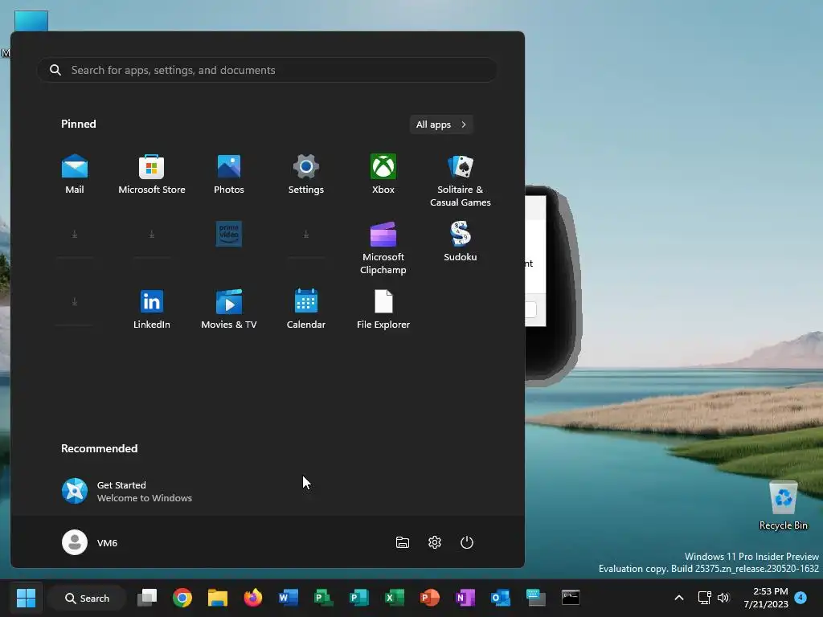Open File Explorer from taskbar
The image size is (823, 617).
click(217, 598)
